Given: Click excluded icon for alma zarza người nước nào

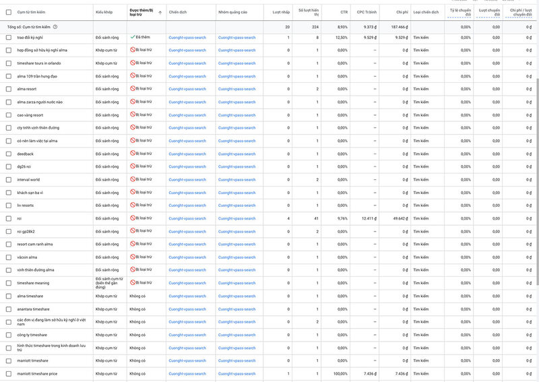Looking at the screenshot, I should pos(133,102).
